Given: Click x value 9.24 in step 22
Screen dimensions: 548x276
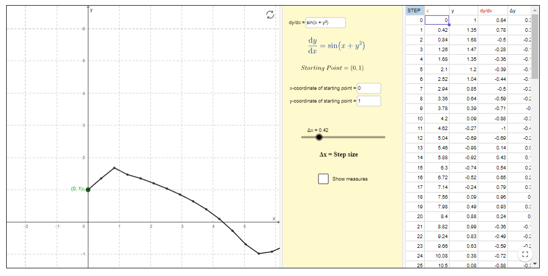Looking at the screenshot, I should pos(437,236).
